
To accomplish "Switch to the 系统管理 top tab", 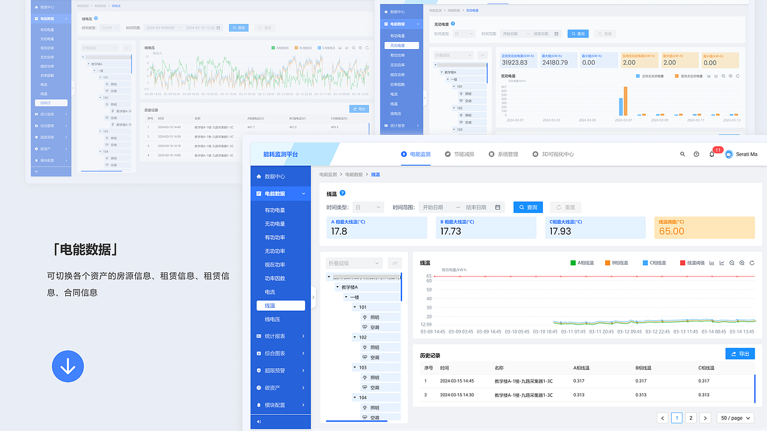I will click(503, 154).
